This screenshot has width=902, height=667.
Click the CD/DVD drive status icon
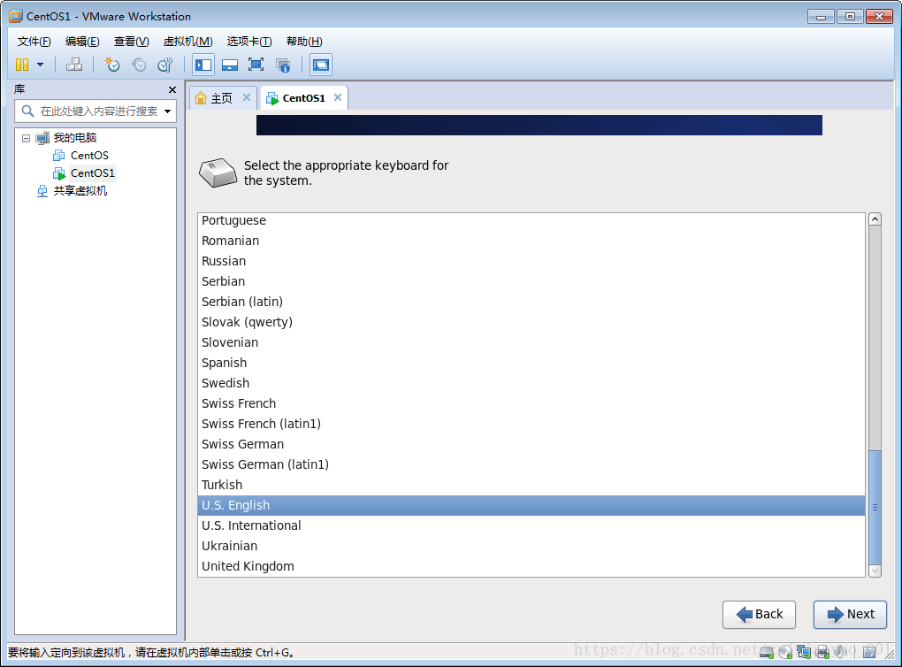pos(785,652)
